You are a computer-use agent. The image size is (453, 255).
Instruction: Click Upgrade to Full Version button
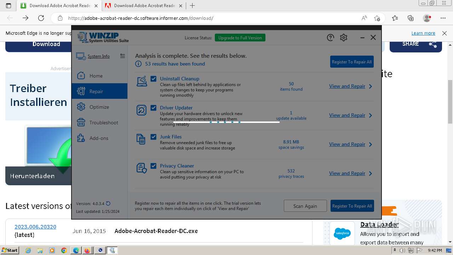(x=240, y=38)
